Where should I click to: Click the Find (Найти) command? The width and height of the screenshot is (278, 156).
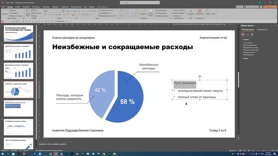coord(178,10)
